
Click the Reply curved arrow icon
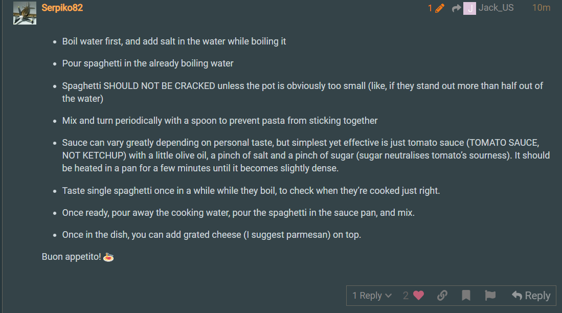[517, 296]
